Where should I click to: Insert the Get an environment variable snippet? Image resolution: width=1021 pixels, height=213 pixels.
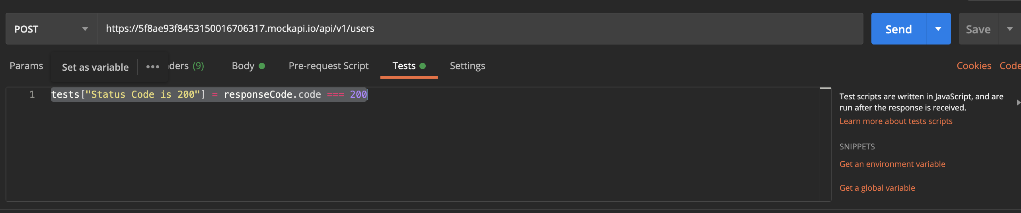pos(892,164)
